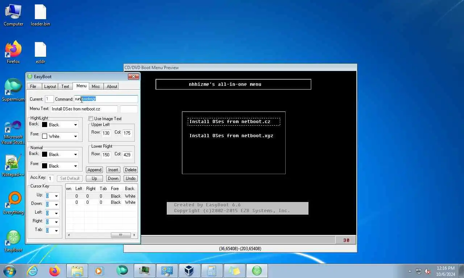
Task: Click the 'nhhizme's all-in-one menu' title in preview
Action: coord(225,84)
